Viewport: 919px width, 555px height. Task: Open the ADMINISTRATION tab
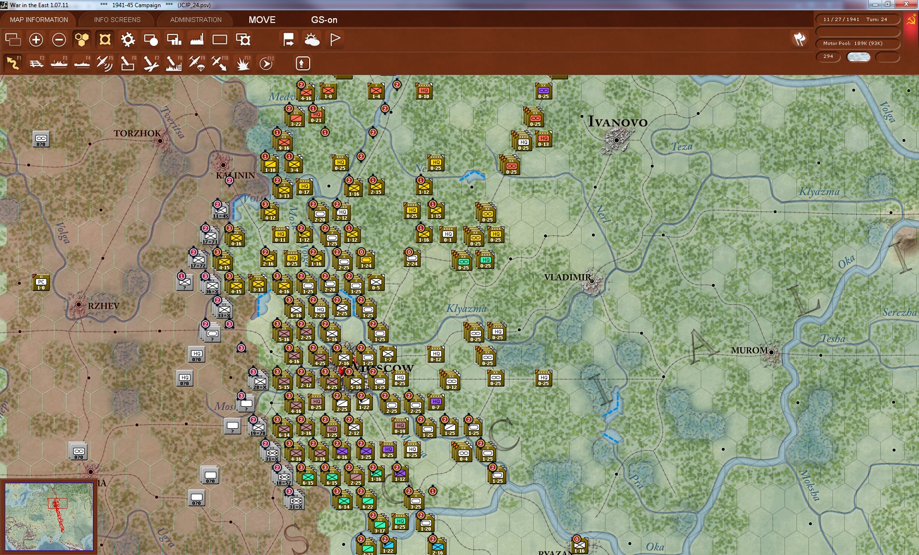pos(196,20)
